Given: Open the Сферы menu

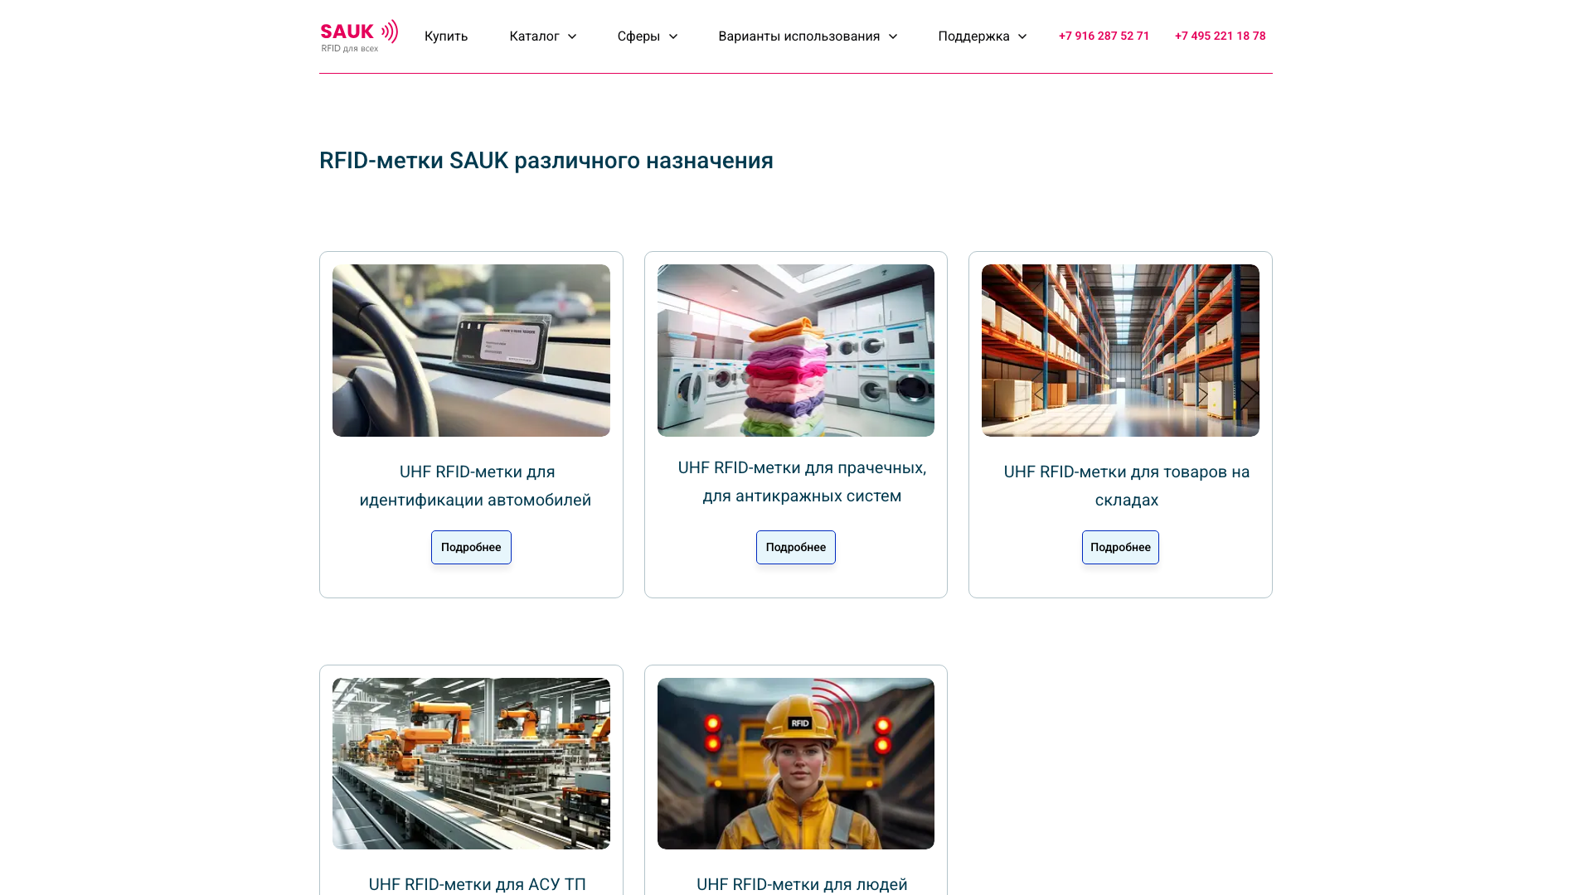Looking at the screenshot, I should pyautogui.click(x=638, y=36).
